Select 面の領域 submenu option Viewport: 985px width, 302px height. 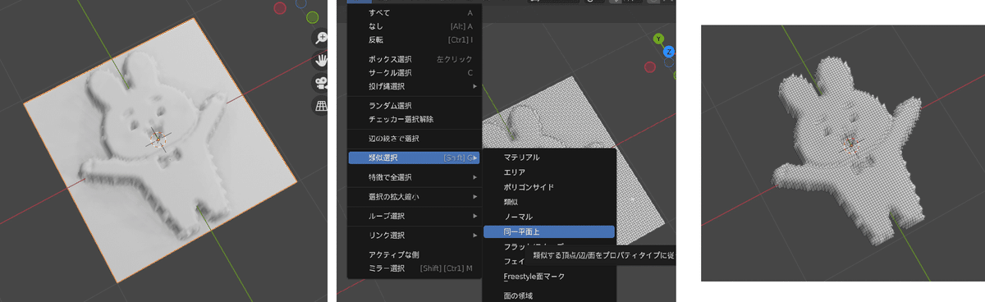[548, 295]
